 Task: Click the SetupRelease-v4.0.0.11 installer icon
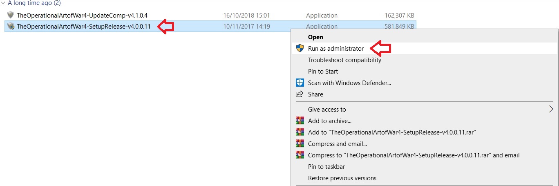(x=11, y=27)
